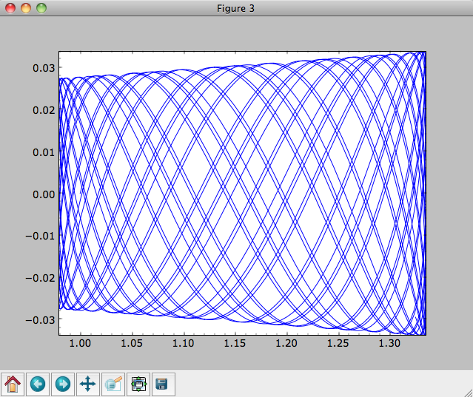The height and width of the screenshot is (397, 473).
Task: Go forward to the next view
Action: pyautogui.click(x=63, y=384)
